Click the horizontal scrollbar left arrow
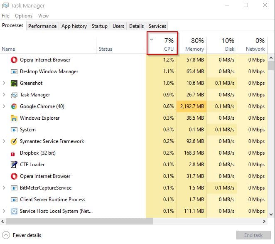Image resolution: width=275 pixels, height=244 pixels. 2,222
